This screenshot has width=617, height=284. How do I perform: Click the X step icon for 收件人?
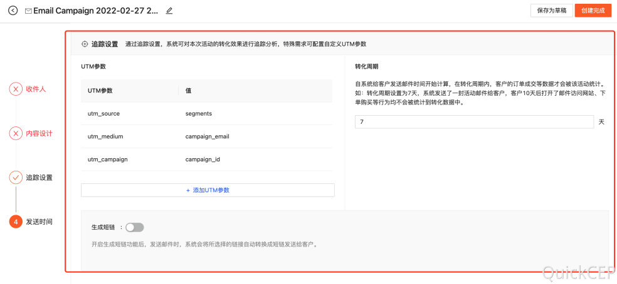click(16, 89)
